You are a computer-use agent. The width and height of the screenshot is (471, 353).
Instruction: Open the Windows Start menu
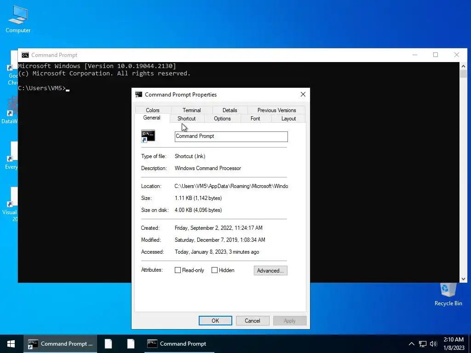click(11, 344)
